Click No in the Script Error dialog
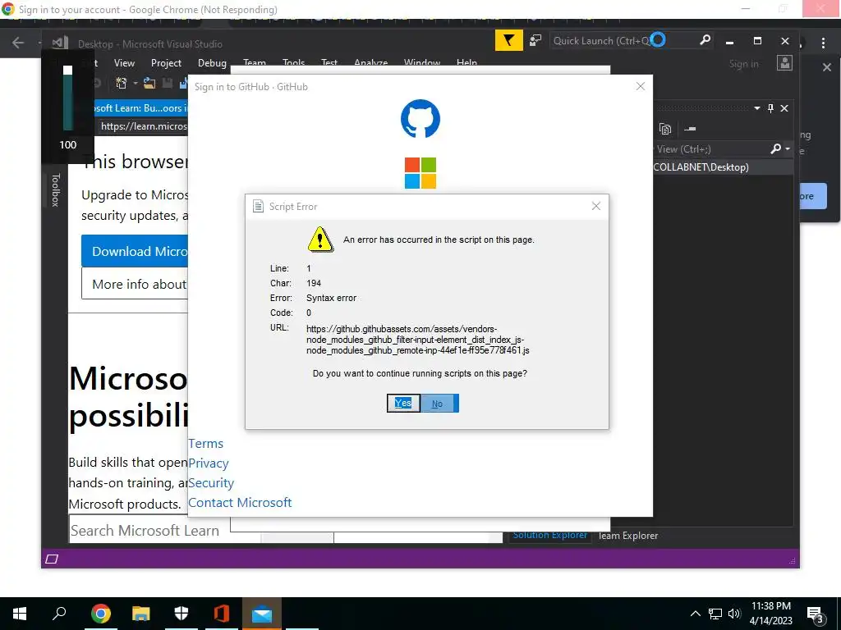Screen dimensions: 841x630 click(439, 404)
